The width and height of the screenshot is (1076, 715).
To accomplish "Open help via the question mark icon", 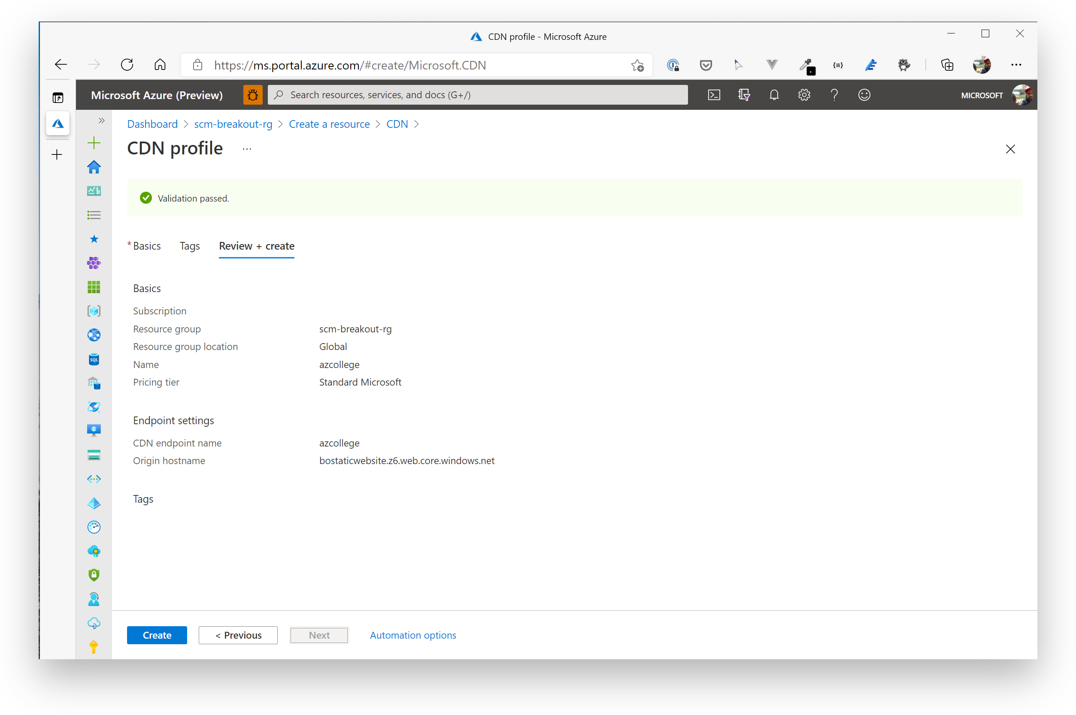I will point(835,95).
